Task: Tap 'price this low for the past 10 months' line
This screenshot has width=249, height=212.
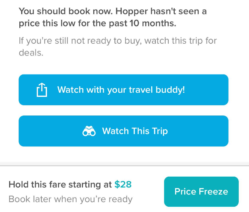Action: pyautogui.click(x=97, y=23)
